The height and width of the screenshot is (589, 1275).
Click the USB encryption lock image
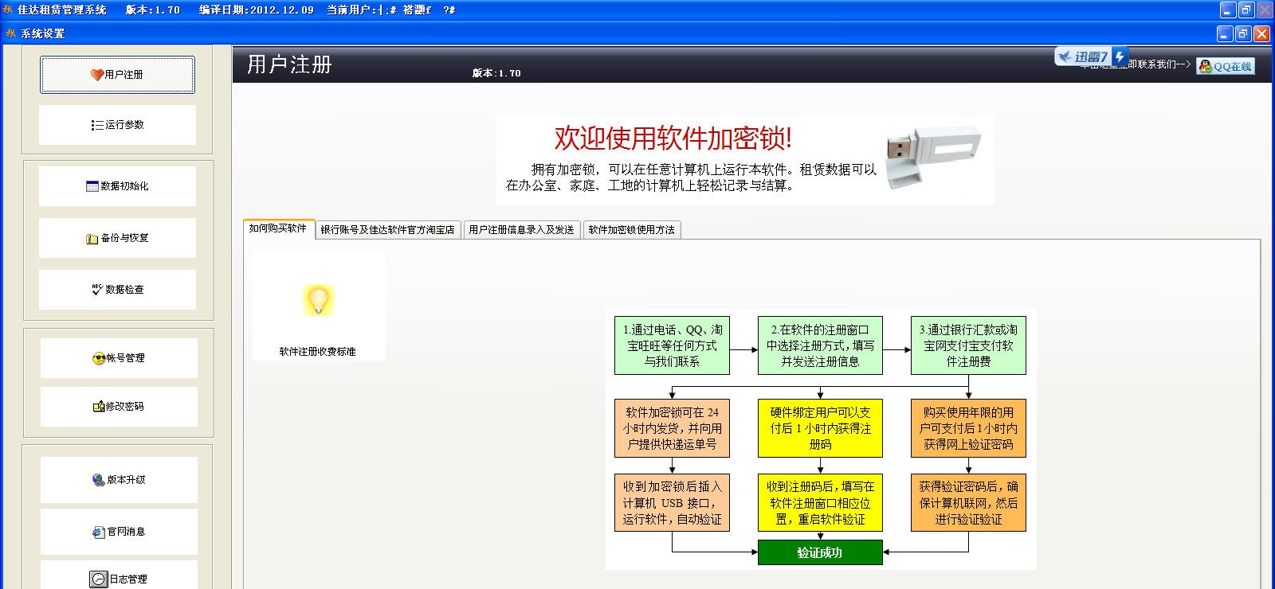933,159
